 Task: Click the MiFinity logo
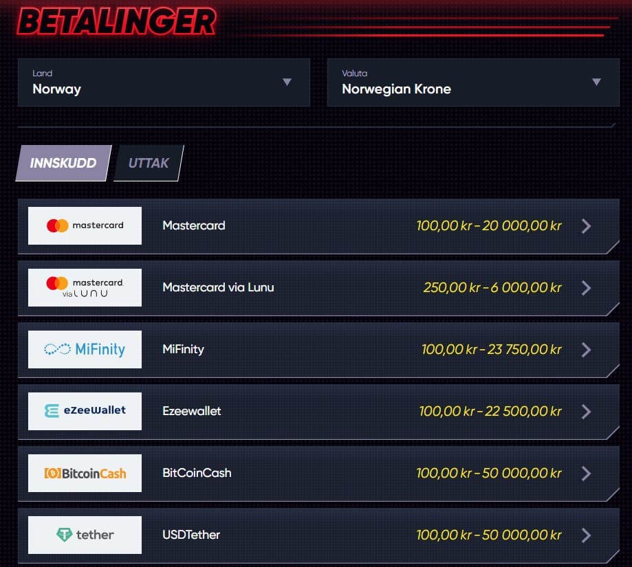coord(85,349)
